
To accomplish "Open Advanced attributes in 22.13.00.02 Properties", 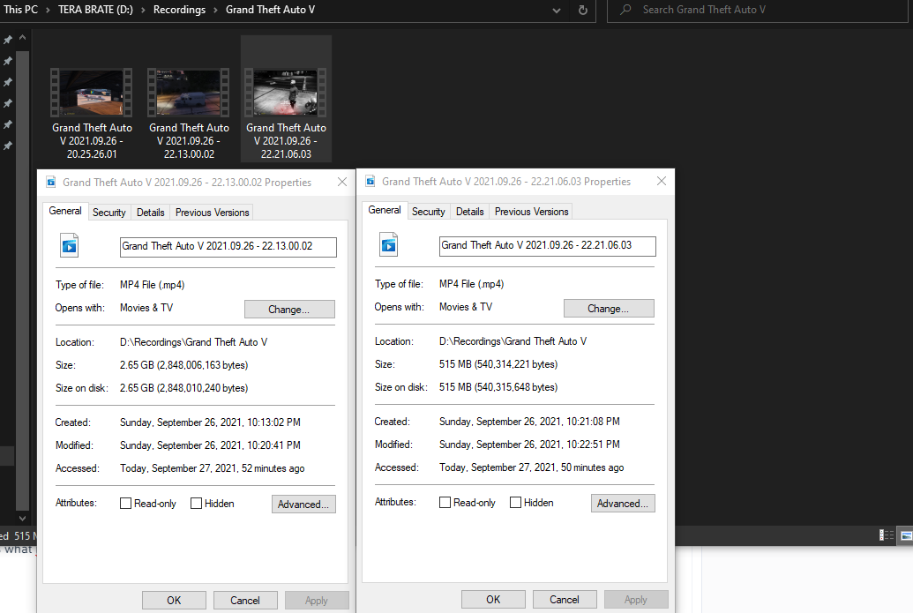I will (x=303, y=505).
